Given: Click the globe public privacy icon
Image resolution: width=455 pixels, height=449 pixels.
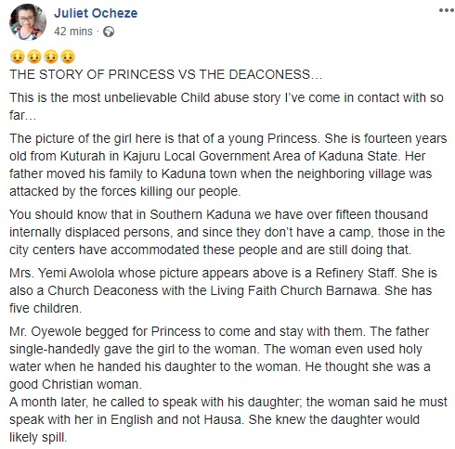Looking at the screenshot, I should click(x=109, y=32).
